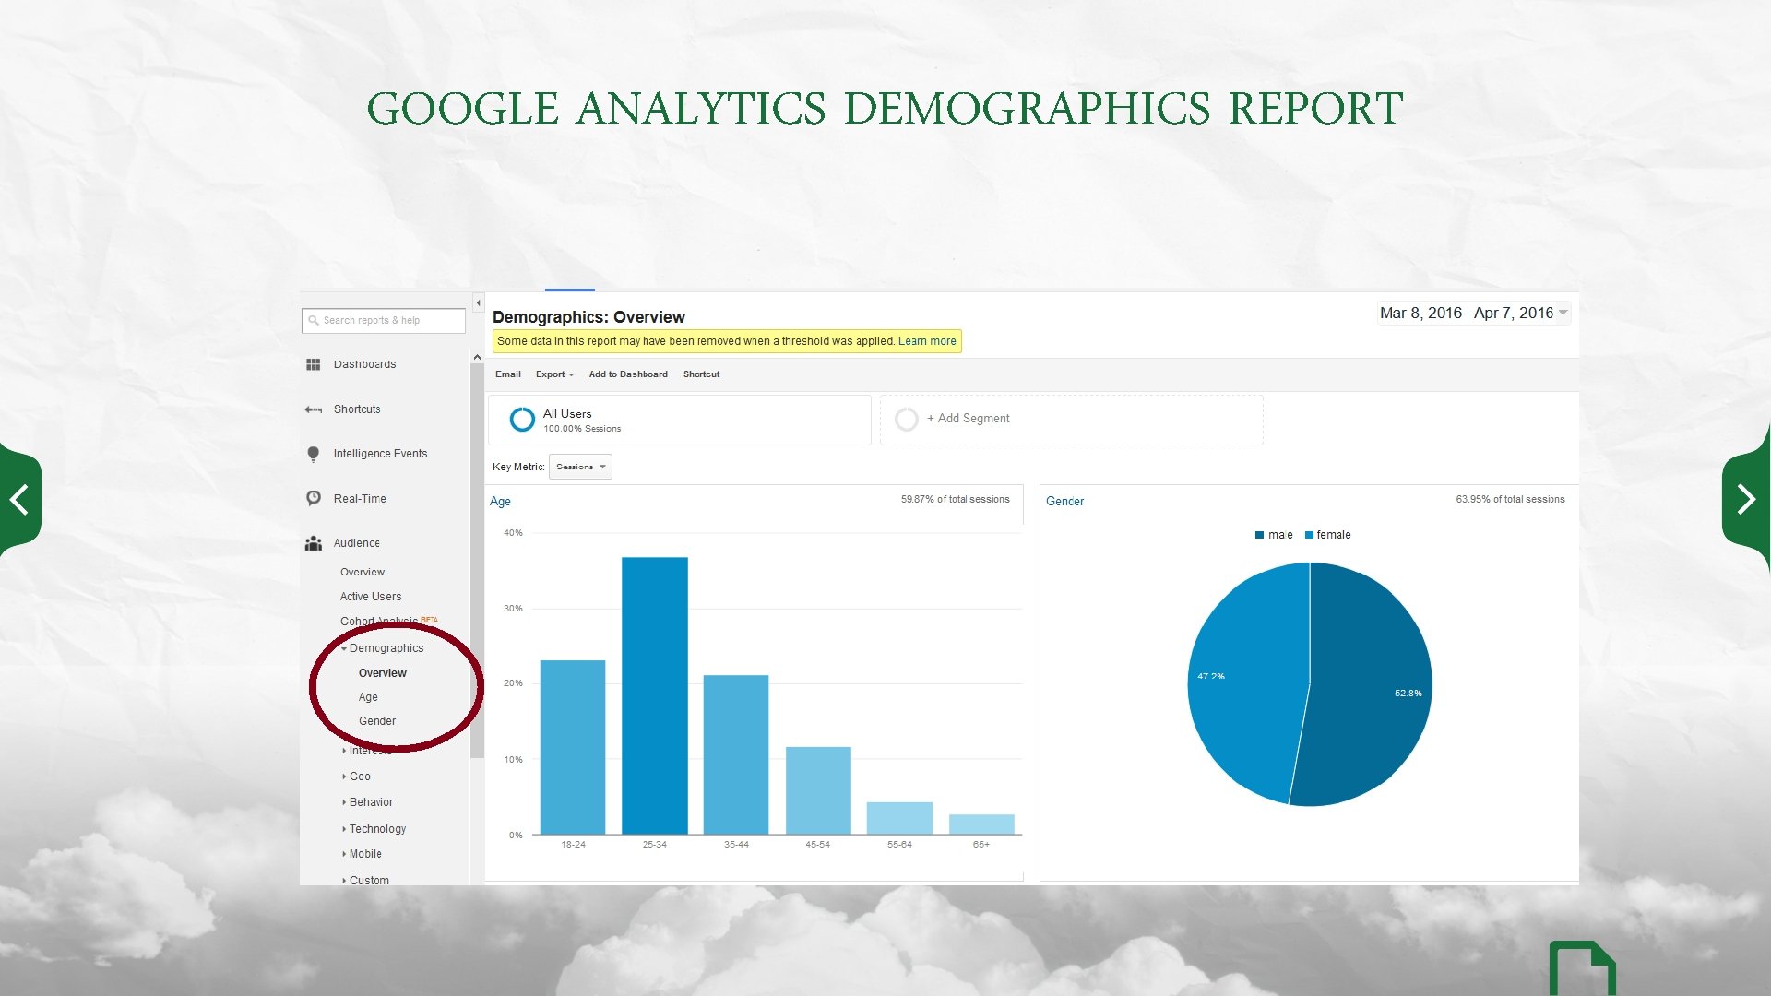Select the Age tab under Demographics
This screenshot has height=996, width=1771.
pyautogui.click(x=369, y=697)
